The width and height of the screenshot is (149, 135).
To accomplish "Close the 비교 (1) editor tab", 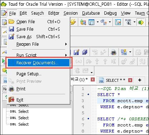I will (93, 79).
